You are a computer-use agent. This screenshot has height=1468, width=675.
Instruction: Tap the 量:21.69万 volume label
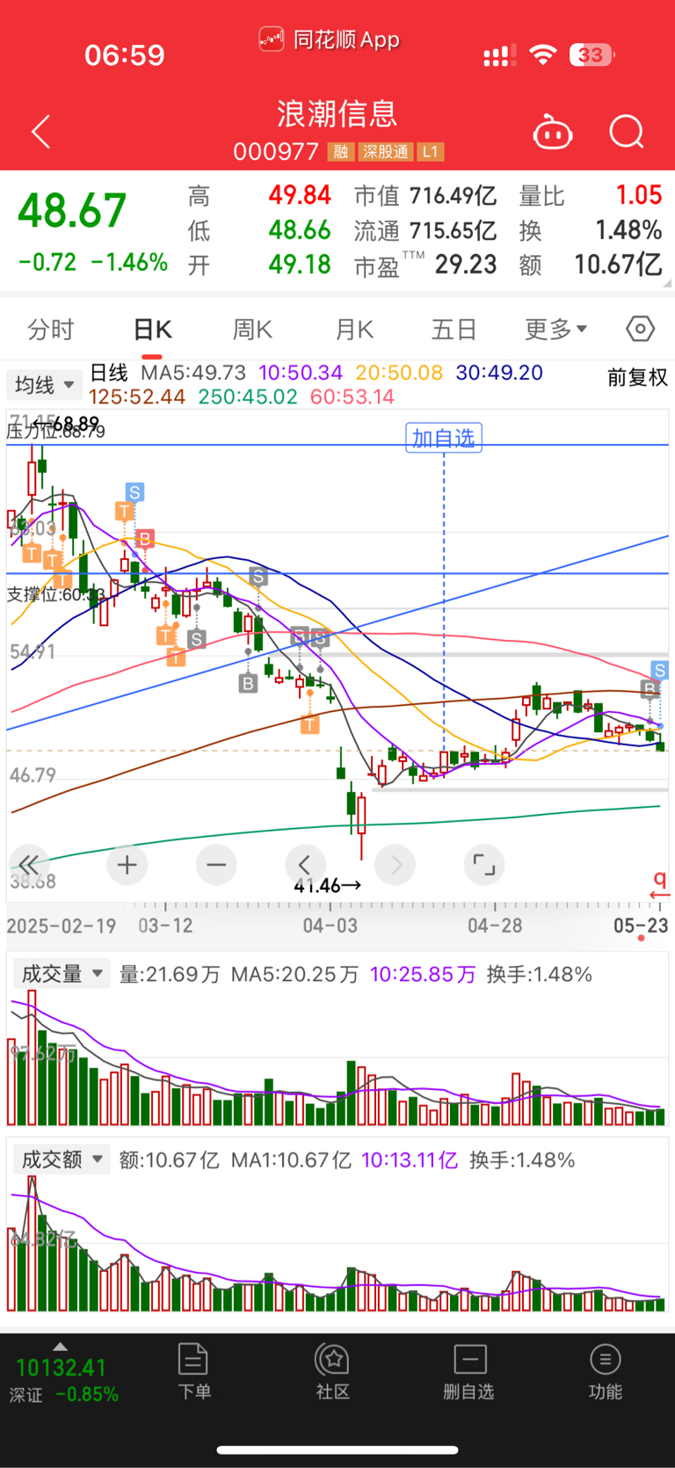pos(170,974)
